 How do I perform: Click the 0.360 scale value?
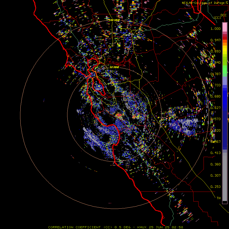(216, 164)
